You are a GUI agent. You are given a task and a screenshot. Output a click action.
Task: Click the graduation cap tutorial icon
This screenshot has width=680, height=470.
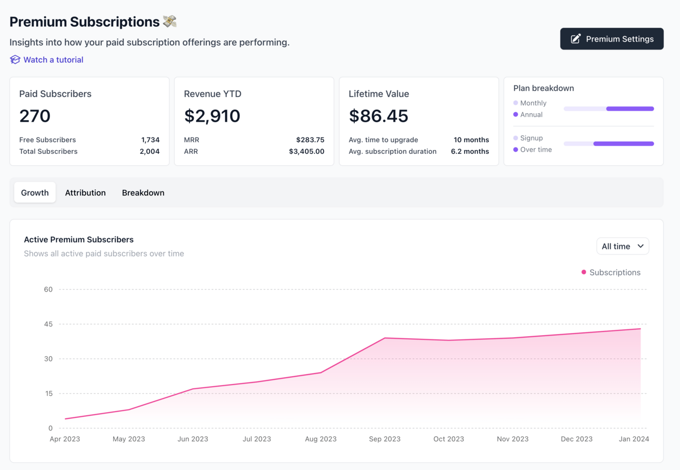click(15, 60)
